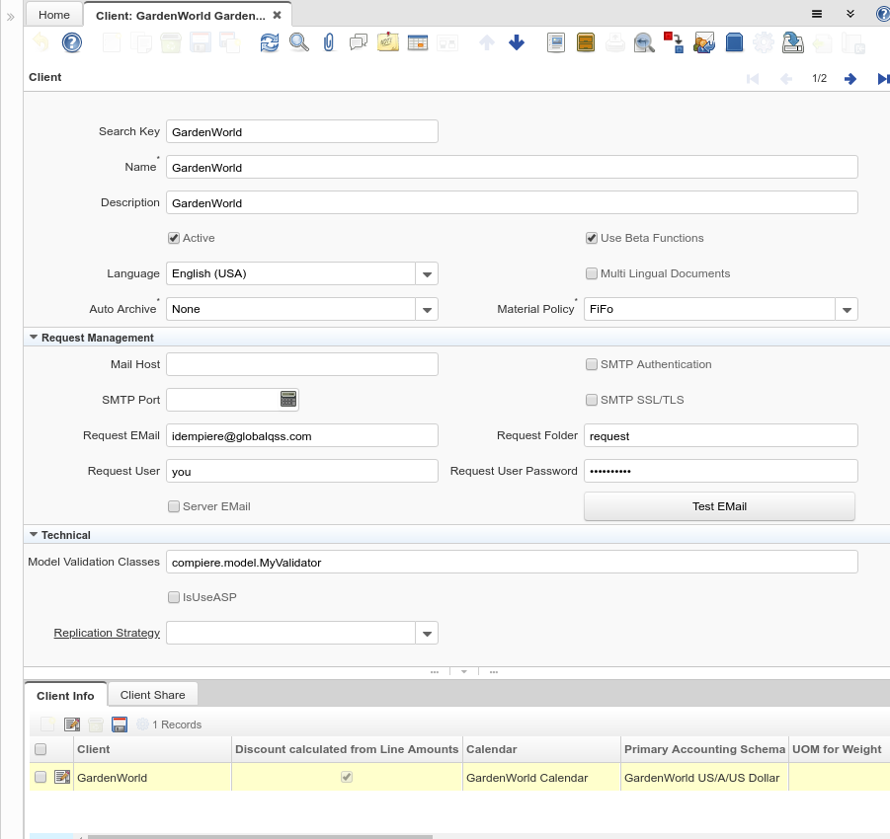Uncheck the Active checkbox

(174, 238)
